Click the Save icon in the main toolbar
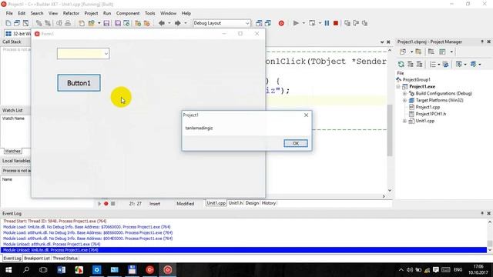The height and width of the screenshot is (277, 493). coord(106,23)
